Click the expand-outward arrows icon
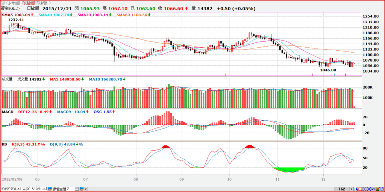This screenshot has height=192, width=385. click(x=369, y=189)
